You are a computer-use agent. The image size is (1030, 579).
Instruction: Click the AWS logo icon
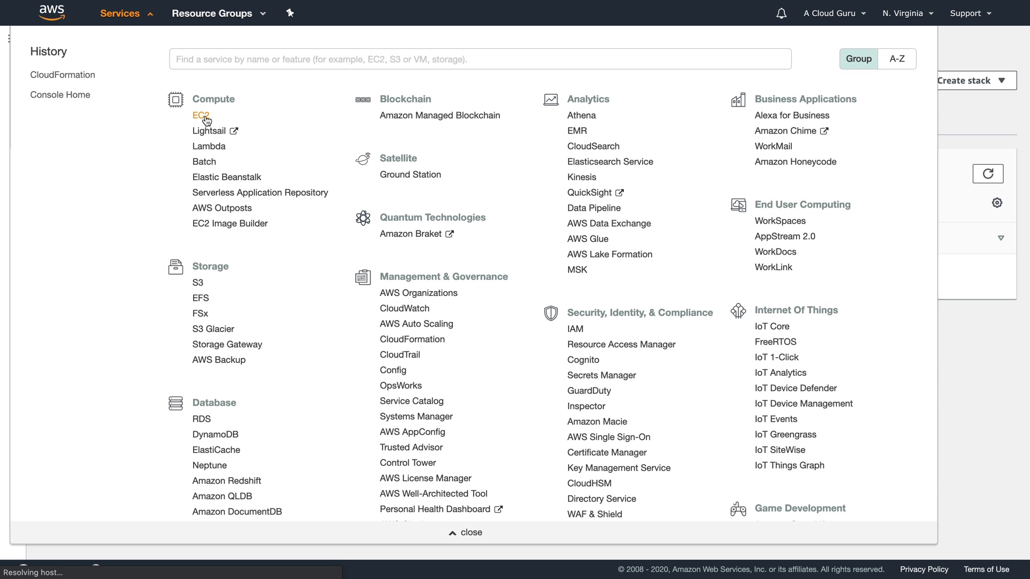pyautogui.click(x=51, y=12)
